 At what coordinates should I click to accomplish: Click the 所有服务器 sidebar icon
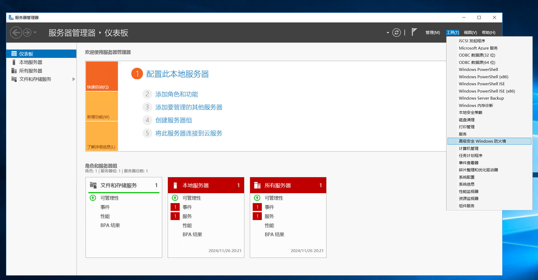(14, 71)
